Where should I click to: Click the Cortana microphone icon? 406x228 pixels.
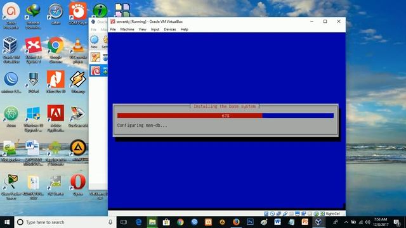click(x=110, y=222)
